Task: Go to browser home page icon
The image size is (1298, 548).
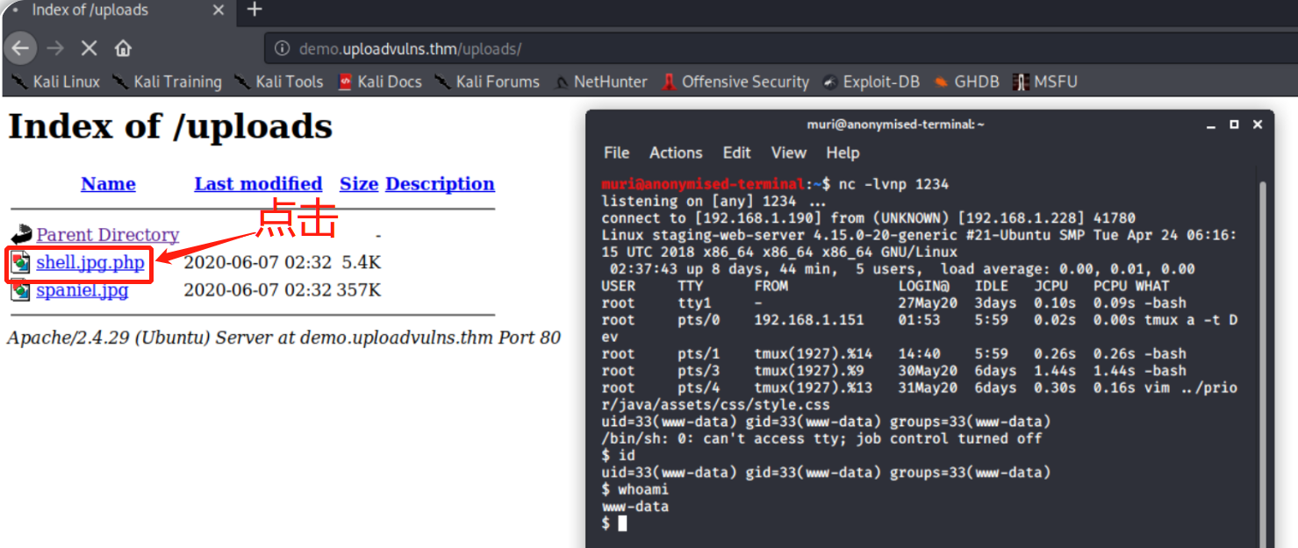Action: click(123, 48)
